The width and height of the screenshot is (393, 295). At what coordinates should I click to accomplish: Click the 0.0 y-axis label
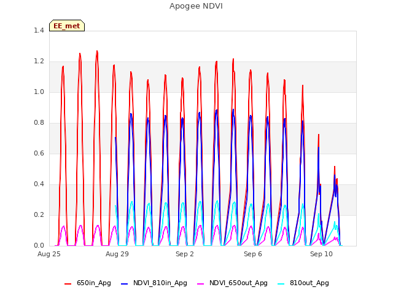point(39,246)
